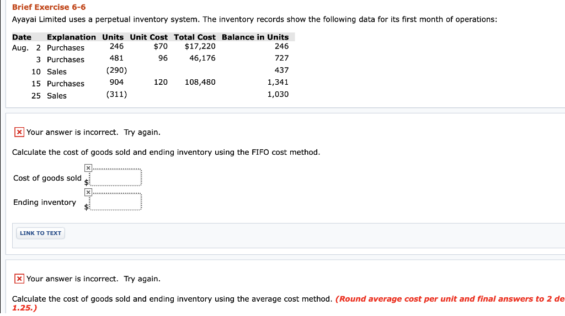The width and height of the screenshot is (565, 316).
Task: Select units cell (290)
Action: click(x=116, y=70)
